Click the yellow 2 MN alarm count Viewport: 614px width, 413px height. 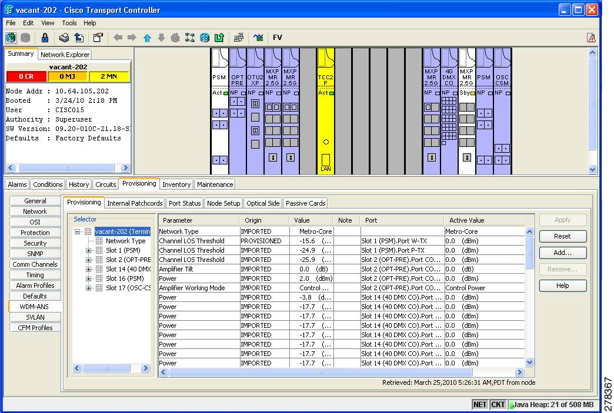tap(109, 76)
